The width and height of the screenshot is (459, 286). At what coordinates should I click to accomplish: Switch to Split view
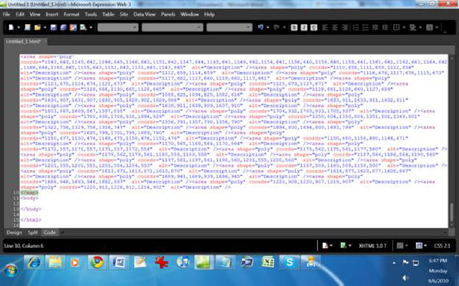33,232
